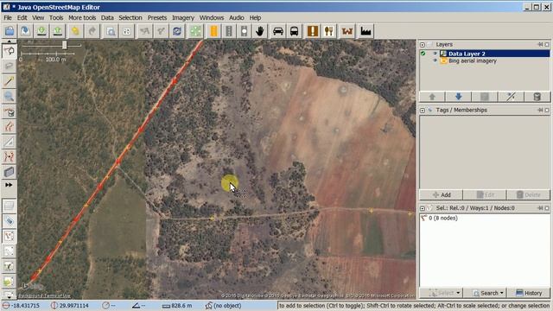Image resolution: width=553 pixels, height=311 pixels.
Task: Toggle the tags panel sidebar button
Action: pos(10,221)
